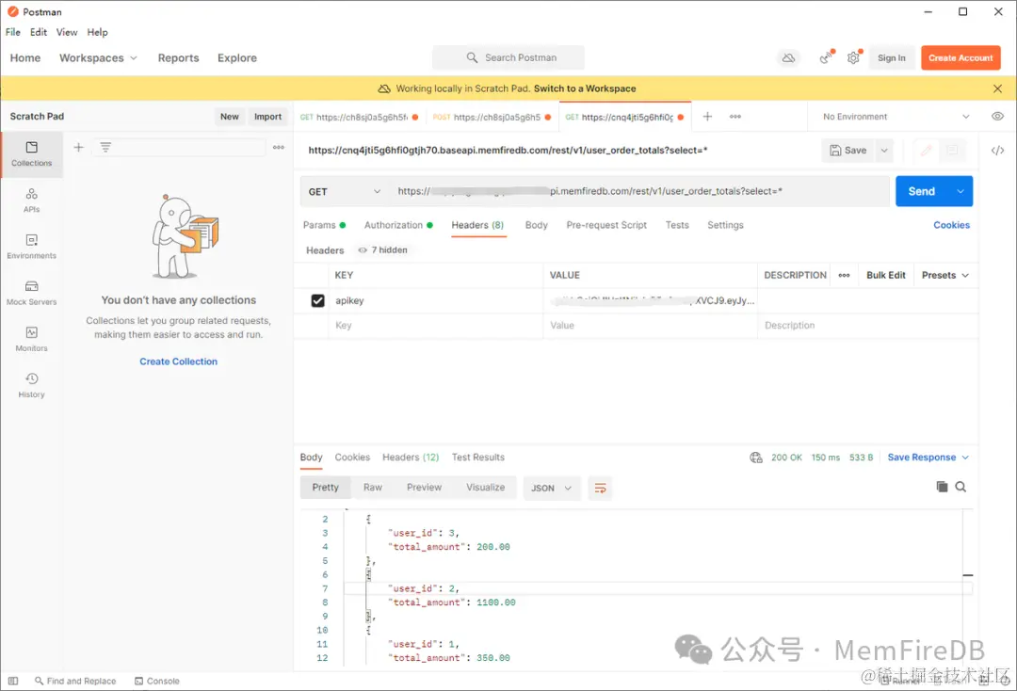Expand the Save button dropdown arrow
Screen dimensions: 1017x691
884,151
